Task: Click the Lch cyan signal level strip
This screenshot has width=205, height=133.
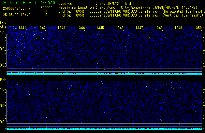Action: coord(104,74)
